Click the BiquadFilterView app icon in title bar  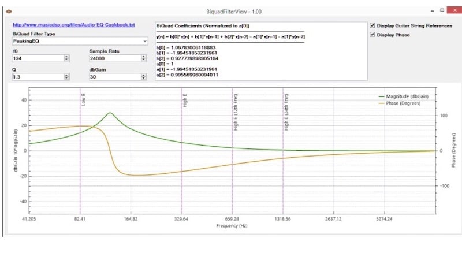[x=9, y=12]
